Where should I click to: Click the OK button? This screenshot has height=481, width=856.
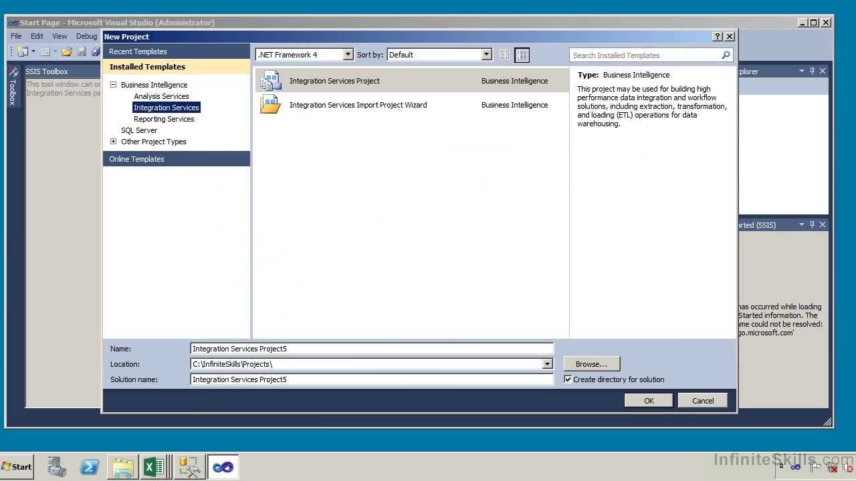pos(649,401)
